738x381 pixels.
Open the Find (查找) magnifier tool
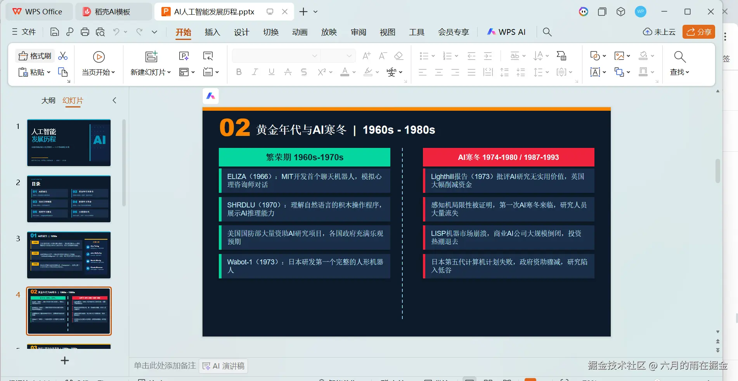[x=680, y=57]
